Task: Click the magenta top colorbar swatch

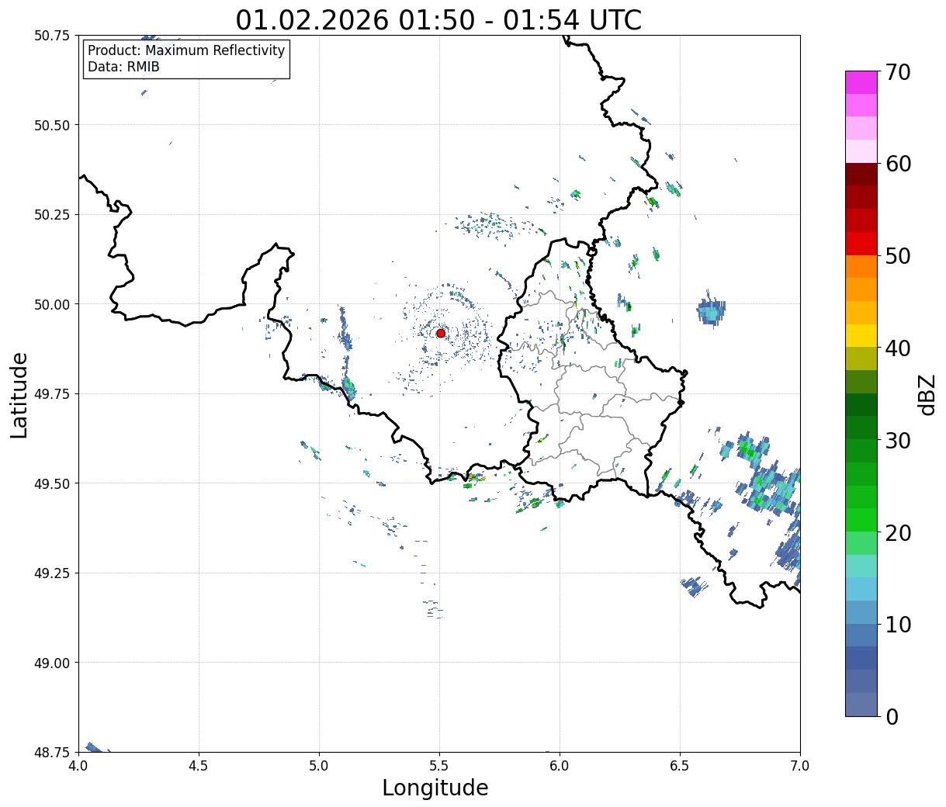Action: [861, 82]
